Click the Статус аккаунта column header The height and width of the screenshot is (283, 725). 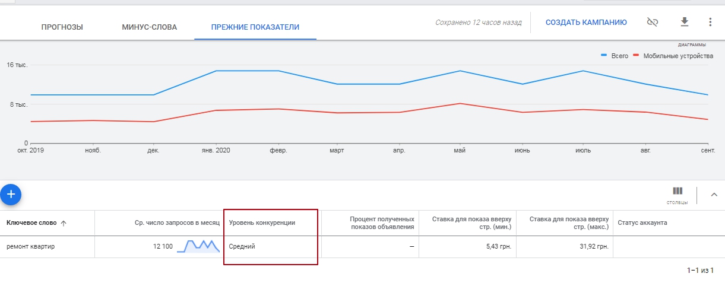tap(642, 223)
